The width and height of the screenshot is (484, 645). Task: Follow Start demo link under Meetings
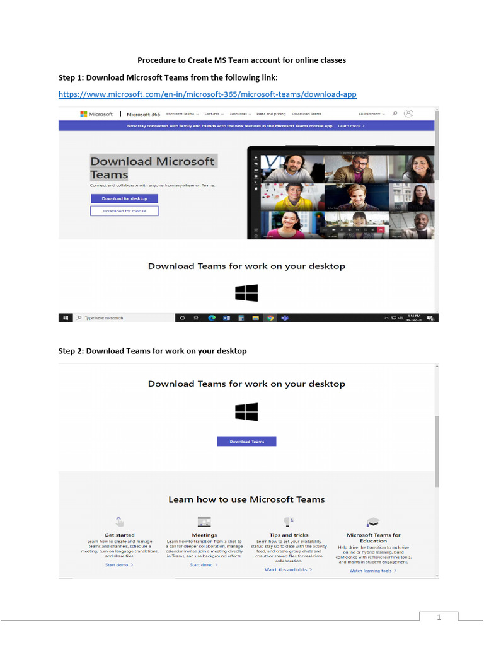tap(204, 565)
